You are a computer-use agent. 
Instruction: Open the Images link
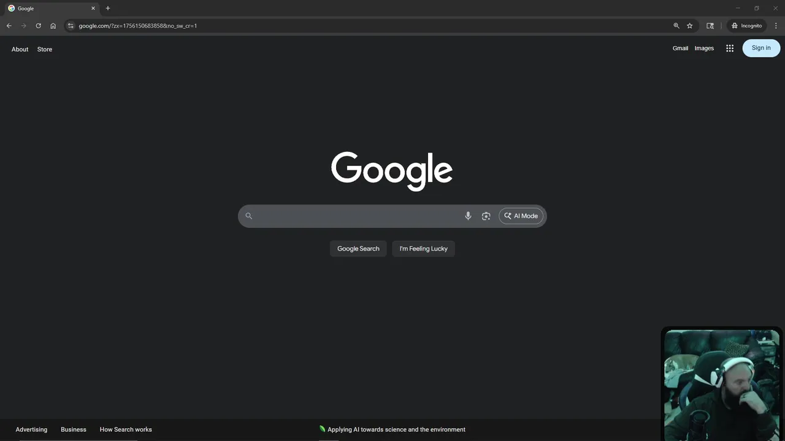point(704,48)
